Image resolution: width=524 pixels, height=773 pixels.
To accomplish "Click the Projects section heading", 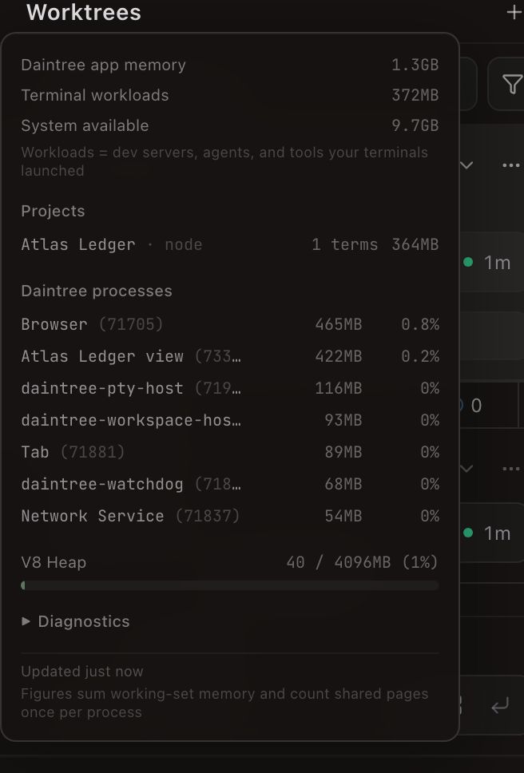I will [53, 211].
